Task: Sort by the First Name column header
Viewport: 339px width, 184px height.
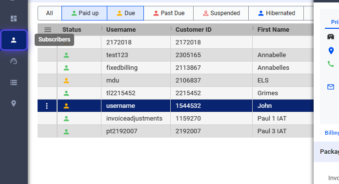Action: (273, 30)
